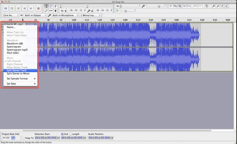Undo the last action
Screen dimensions: 237x144
coord(195,6)
